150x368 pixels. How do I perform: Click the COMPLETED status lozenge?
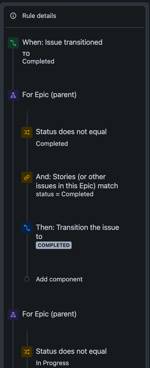[x=54, y=245]
